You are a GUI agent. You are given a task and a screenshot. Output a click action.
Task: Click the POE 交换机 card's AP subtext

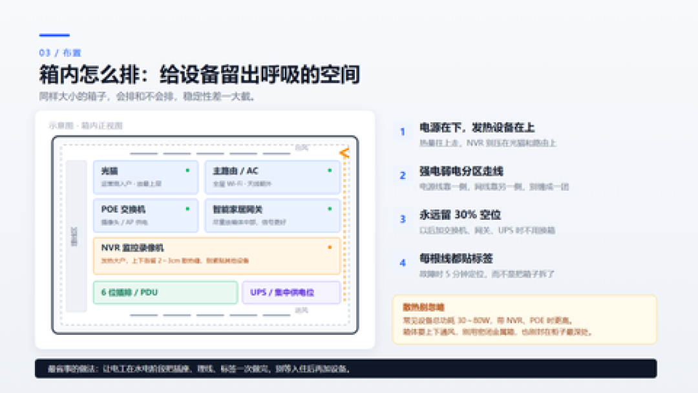tap(124, 222)
